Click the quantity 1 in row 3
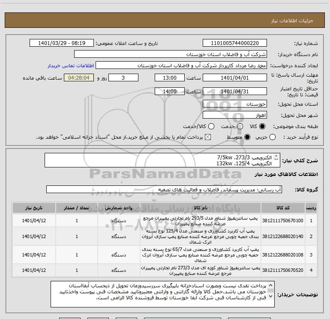The height and width of the screenshot is (319, 330). [77, 255]
